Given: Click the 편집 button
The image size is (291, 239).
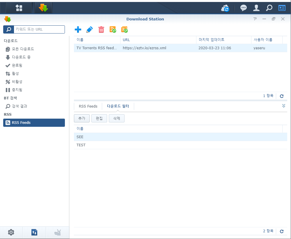Looking at the screenshot, I should click(99, 118).
